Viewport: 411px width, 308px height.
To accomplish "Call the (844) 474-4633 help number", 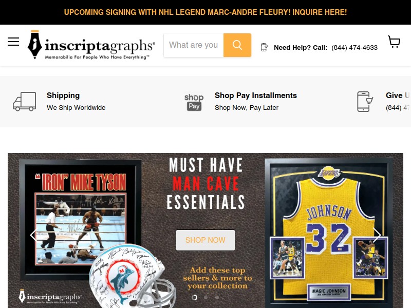I will point(354,48).
